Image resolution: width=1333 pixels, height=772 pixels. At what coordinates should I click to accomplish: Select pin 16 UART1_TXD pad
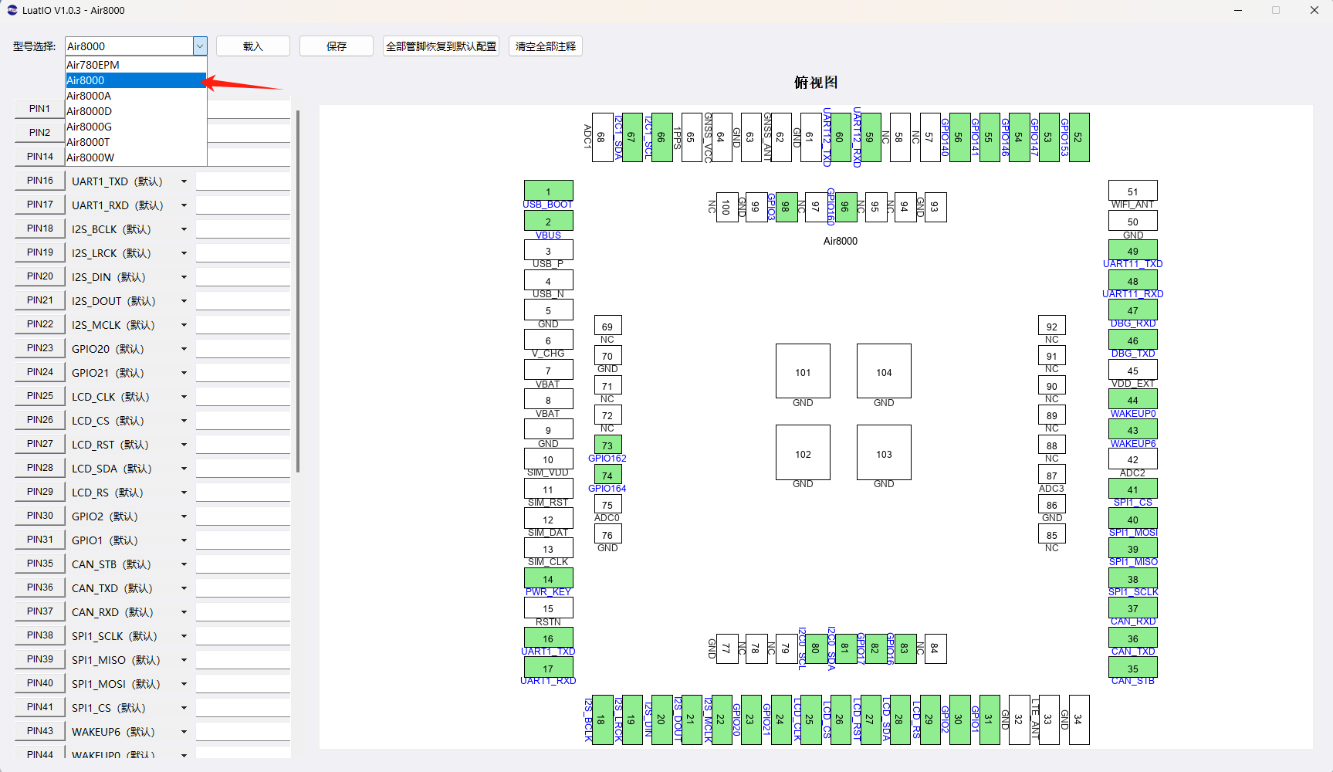548,638
